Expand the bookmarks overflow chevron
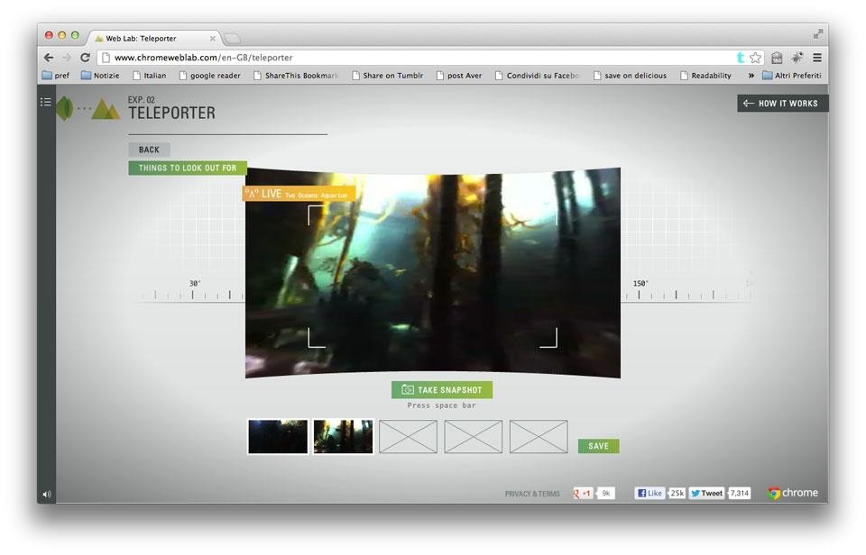The image size is (866, 555). (x=751, y=76)
